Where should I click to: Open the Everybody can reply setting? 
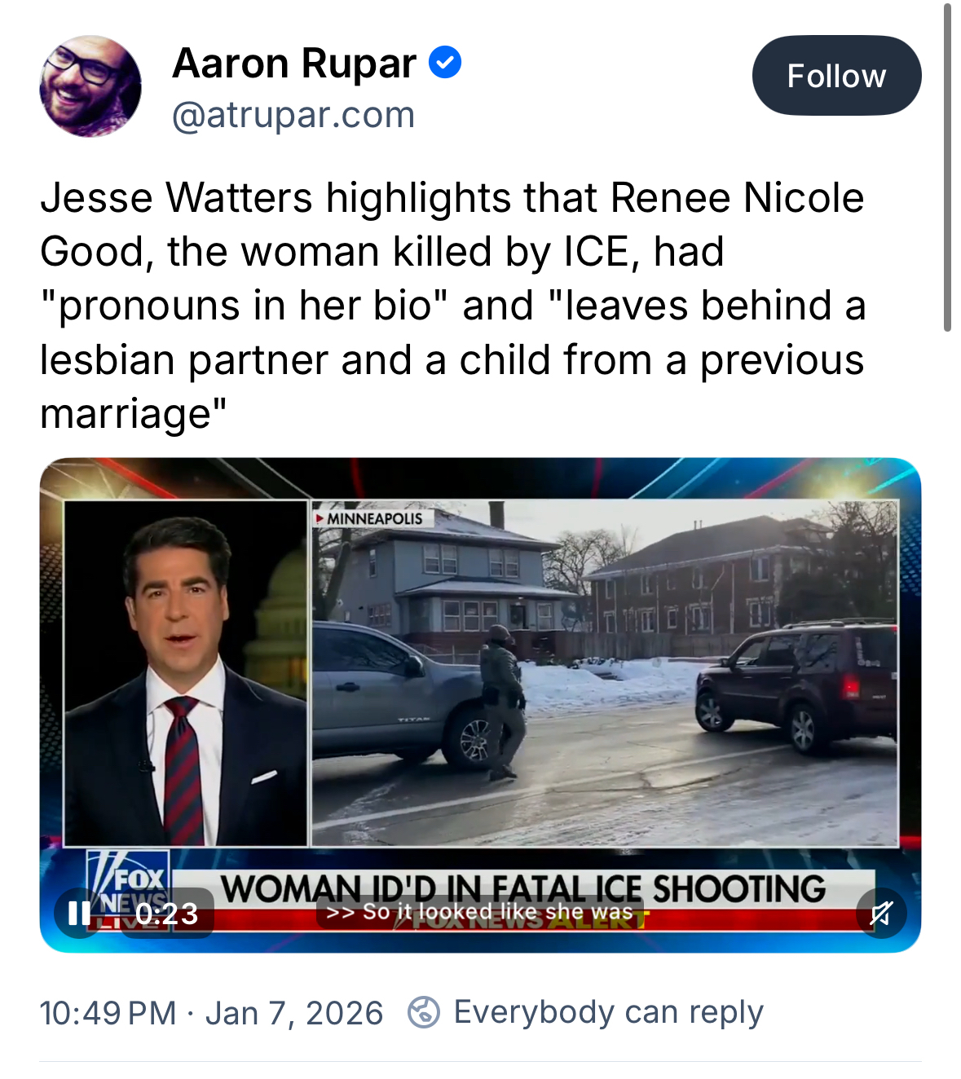(x=608, y=1012)
